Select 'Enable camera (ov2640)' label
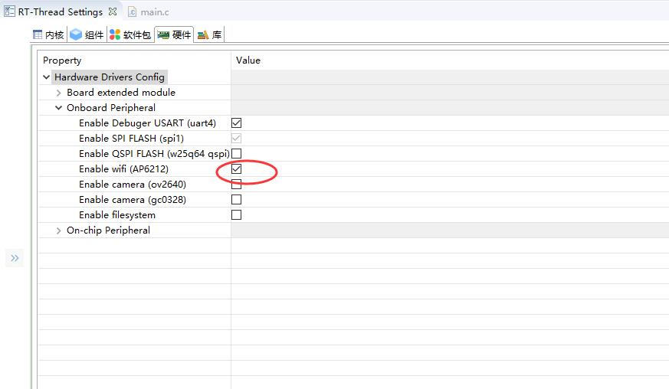Viewport: 669px width, 389px height. coord(133,185)
